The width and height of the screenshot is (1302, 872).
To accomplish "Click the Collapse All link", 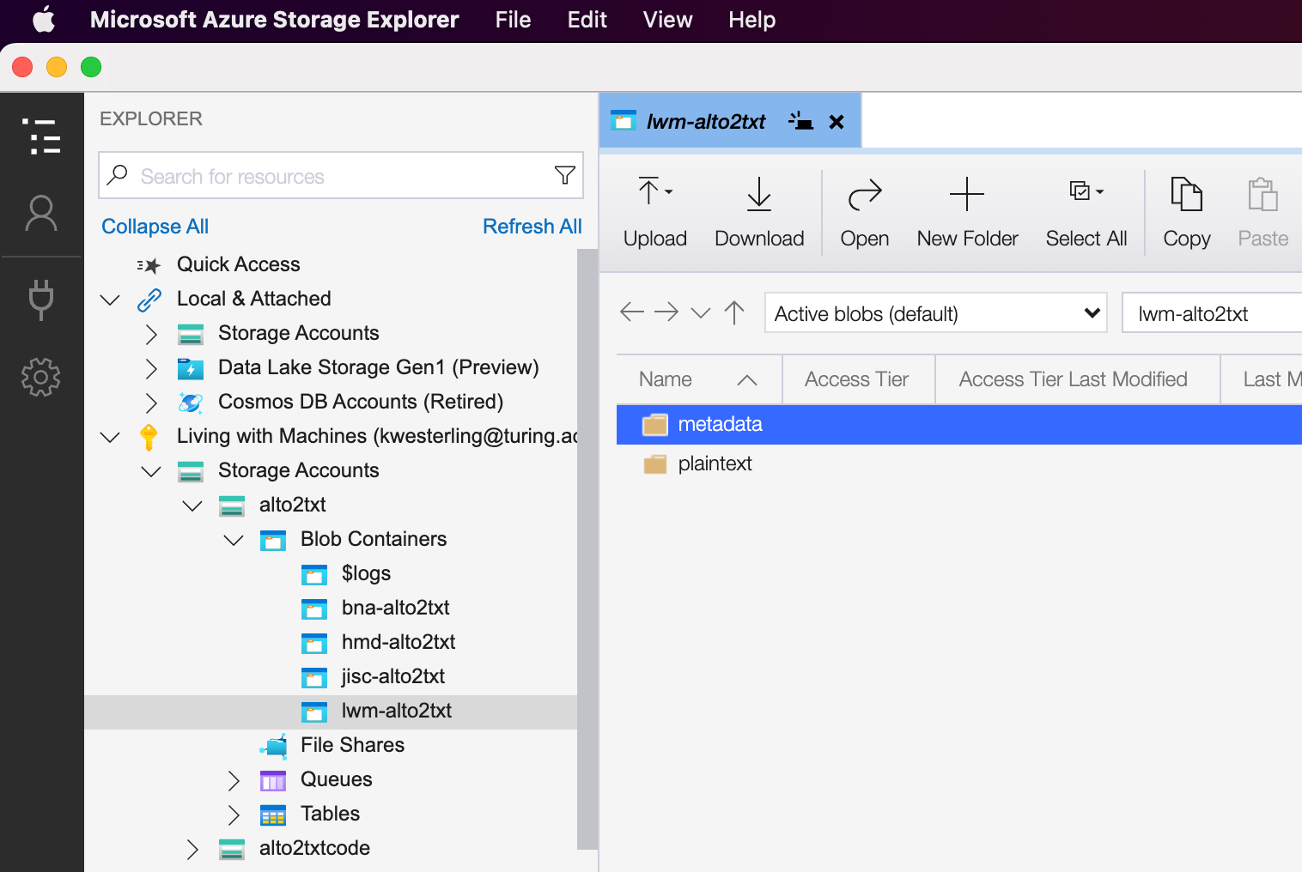I will pyautogui.click(x=155, y=227).
